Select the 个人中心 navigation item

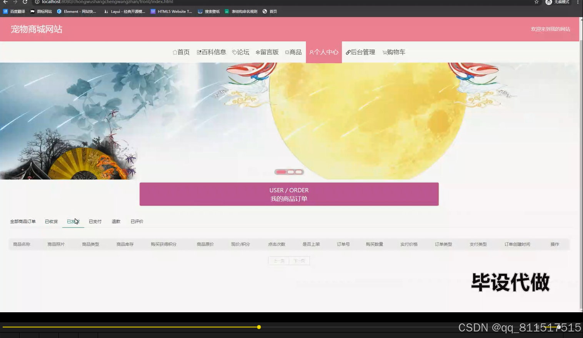(x=324, y=52)
